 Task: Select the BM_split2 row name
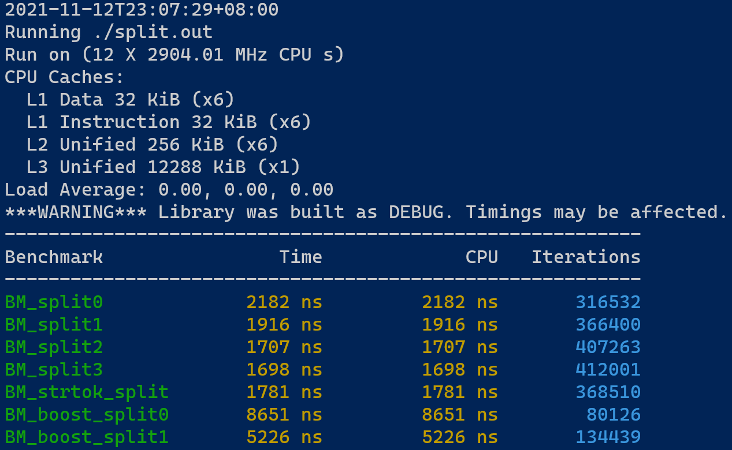(x=53, y=347)
